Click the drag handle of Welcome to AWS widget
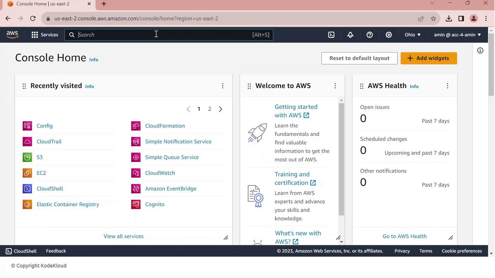 pyautogui.click(x=249, y=86)
